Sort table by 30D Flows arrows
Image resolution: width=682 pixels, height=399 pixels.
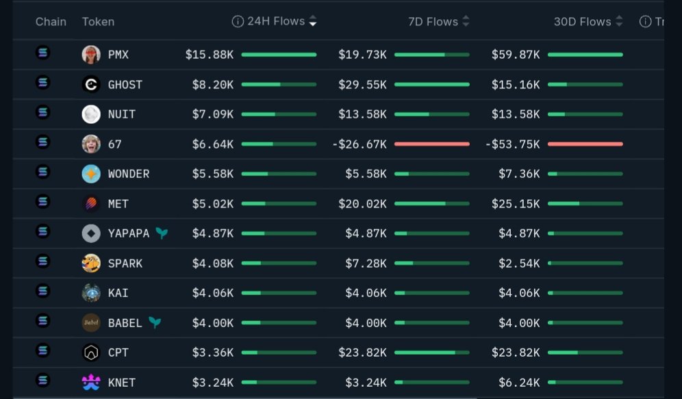pyautogui.click(x=620, y=22)
